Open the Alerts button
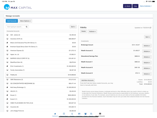This screenshot has width=157, height=118. pyautogui.click(x=127, y=6)
